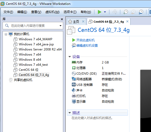The image size is (151, 132).
Task: Click the take snapshot toolbar icon
Action: click(126, 12)
